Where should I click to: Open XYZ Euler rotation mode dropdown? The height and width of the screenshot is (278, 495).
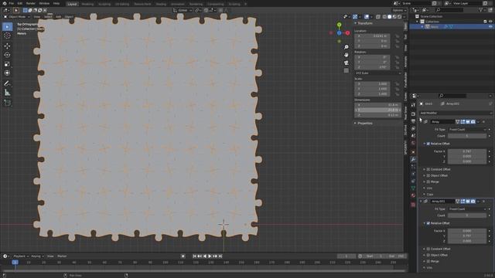378,73
